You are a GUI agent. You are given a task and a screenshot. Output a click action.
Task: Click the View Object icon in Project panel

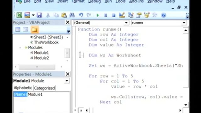[x=25, y=30]
